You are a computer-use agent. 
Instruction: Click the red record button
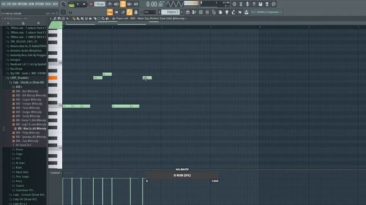(x=91, y=4)
